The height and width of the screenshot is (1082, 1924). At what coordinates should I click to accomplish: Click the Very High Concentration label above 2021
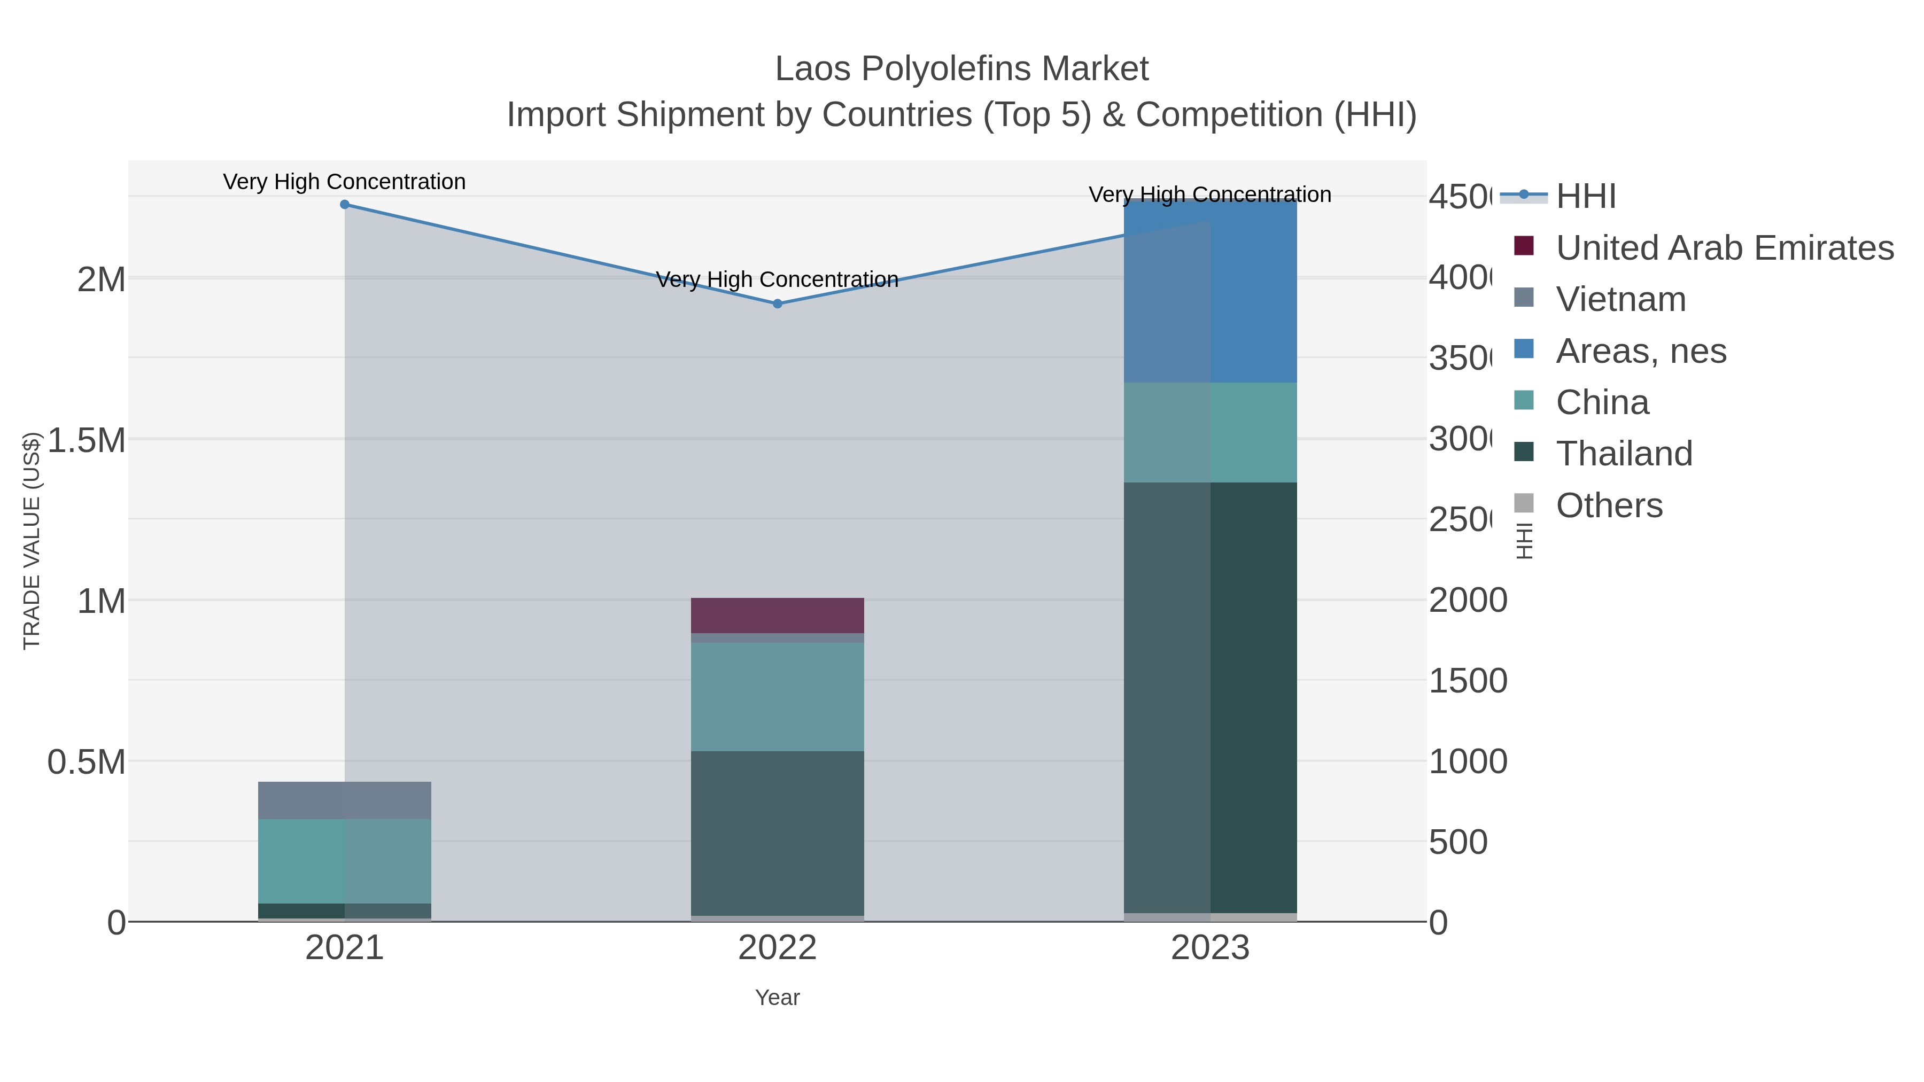tap(344, 182)
